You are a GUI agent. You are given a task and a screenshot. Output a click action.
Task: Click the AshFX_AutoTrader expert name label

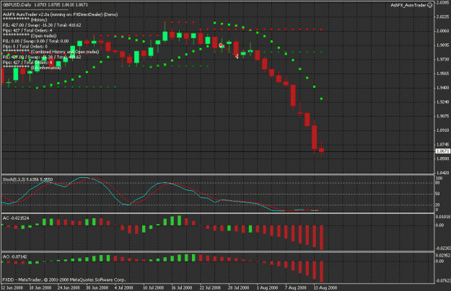point(408,5)
